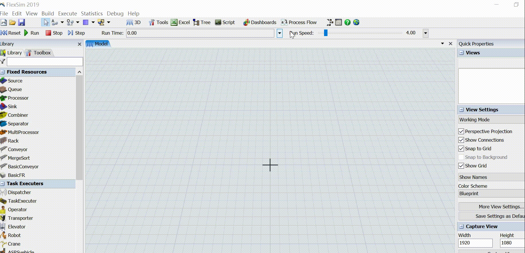Click the node-diagram icon right of Process Flow
Screen dimensions: 525x253
(330, 22)
